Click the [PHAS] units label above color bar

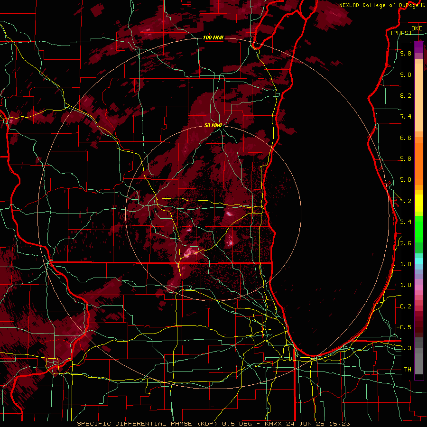point(401,33)
